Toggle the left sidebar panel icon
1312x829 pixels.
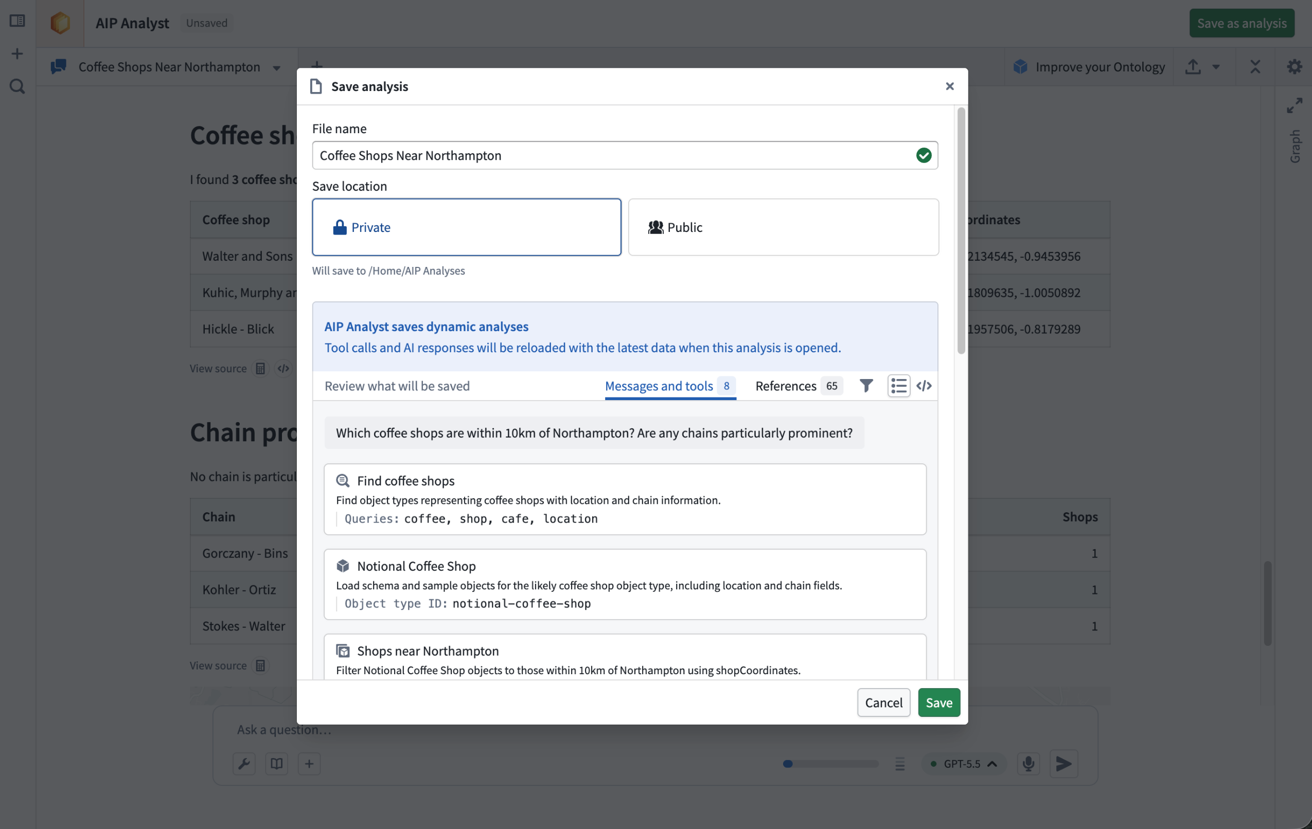[17, 21]
